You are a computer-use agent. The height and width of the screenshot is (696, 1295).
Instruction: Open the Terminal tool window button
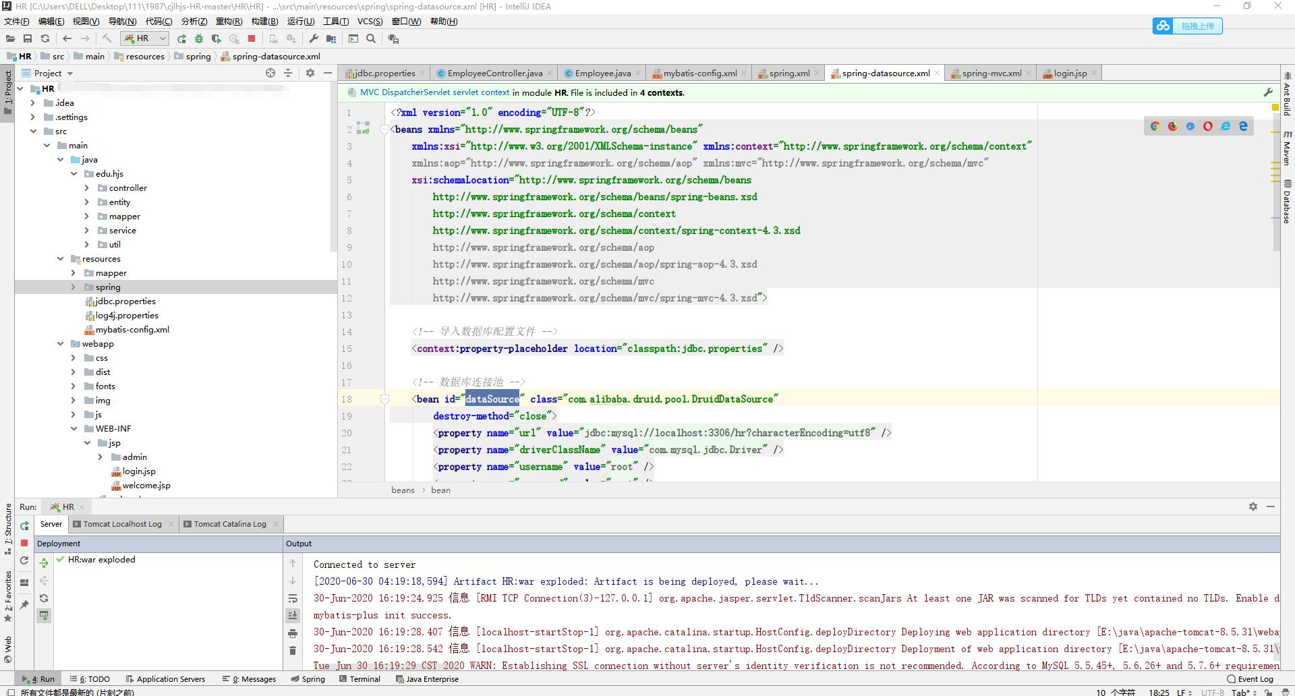pos(364,679)
